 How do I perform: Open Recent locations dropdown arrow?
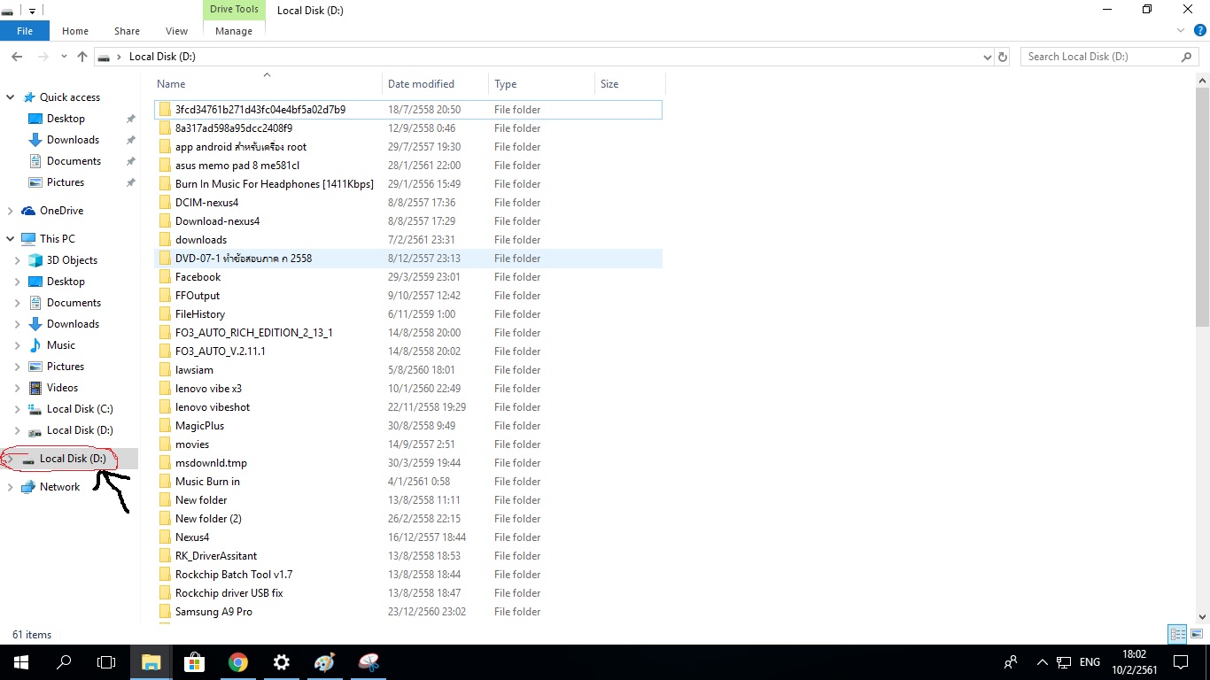[64, 57]
